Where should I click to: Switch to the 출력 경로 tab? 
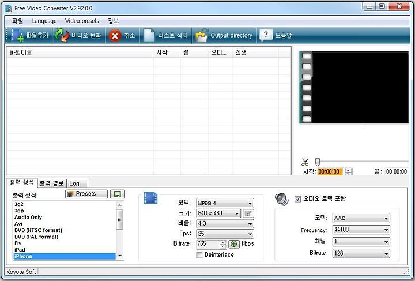pyautogui.click(x=52, y=183)
